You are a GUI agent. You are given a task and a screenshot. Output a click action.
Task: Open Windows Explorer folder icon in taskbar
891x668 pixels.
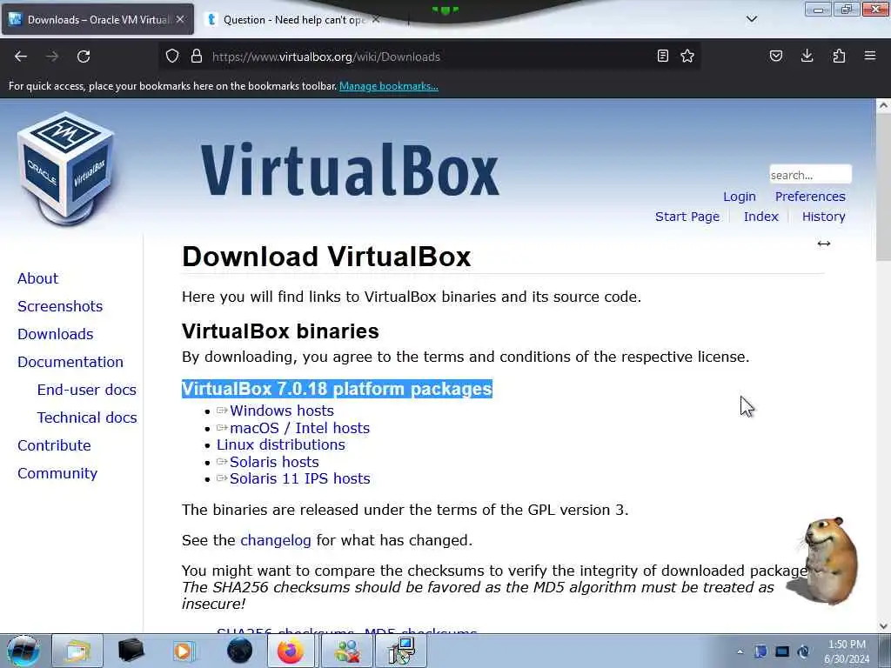pyautogui.click(x=77, y=651)
